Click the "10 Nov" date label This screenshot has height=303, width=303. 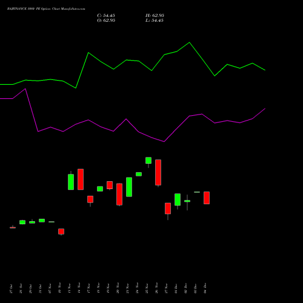[59, 288]
